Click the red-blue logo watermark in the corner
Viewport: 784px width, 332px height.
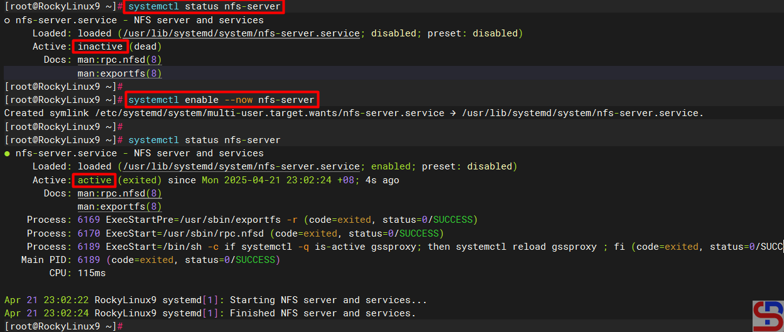point(768,316)
